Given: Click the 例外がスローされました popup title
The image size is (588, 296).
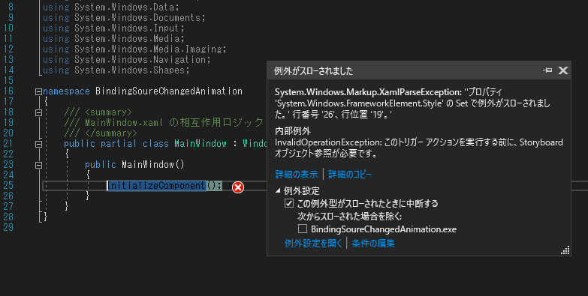Looking at the screenshot, I should coord(313,70).
